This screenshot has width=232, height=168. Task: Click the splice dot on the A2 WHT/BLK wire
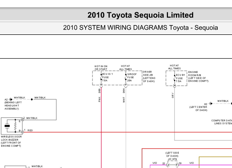(x=32, y=99)
